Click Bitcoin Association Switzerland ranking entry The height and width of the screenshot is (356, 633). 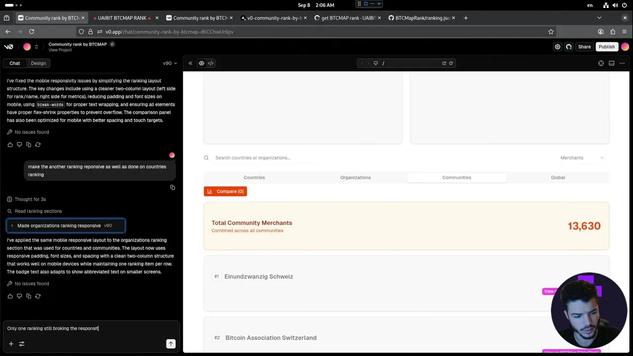pos(406,335)
